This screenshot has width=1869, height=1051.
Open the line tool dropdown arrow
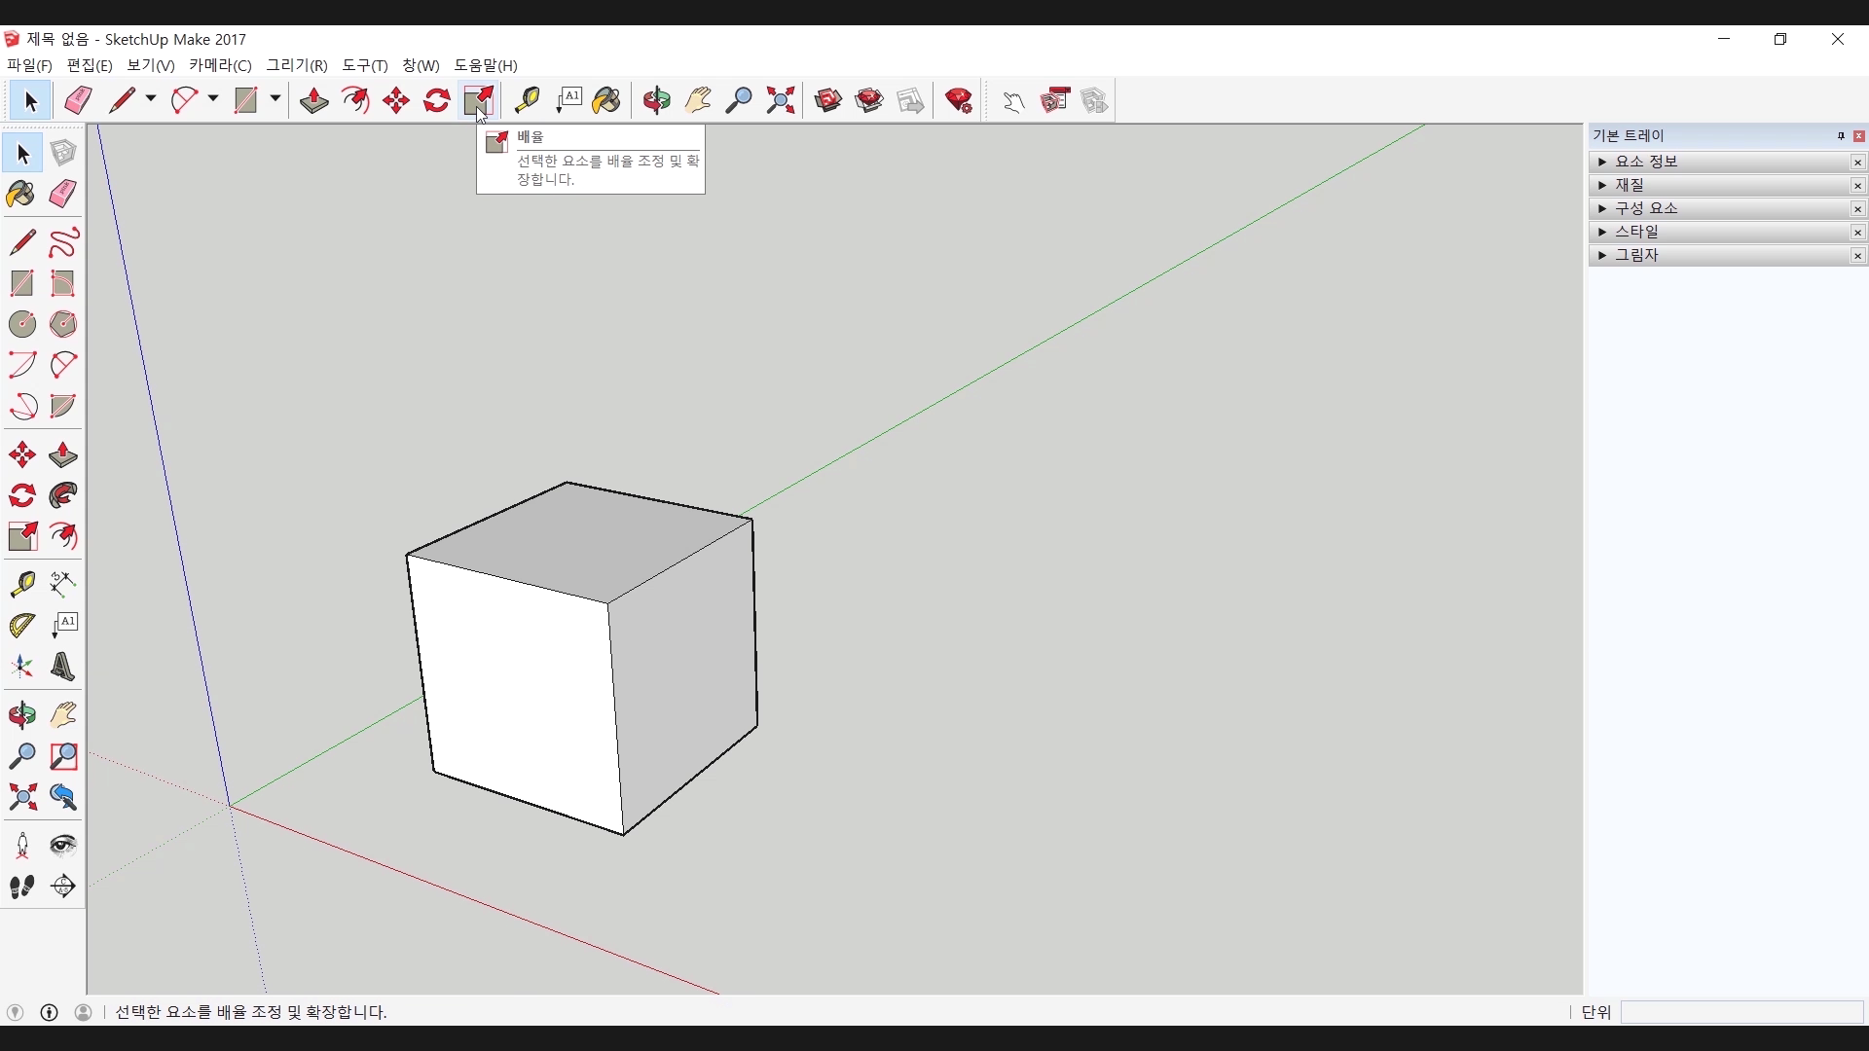pos(151,99)
